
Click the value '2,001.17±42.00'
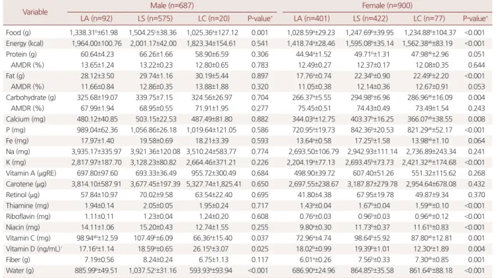point(153,43)
